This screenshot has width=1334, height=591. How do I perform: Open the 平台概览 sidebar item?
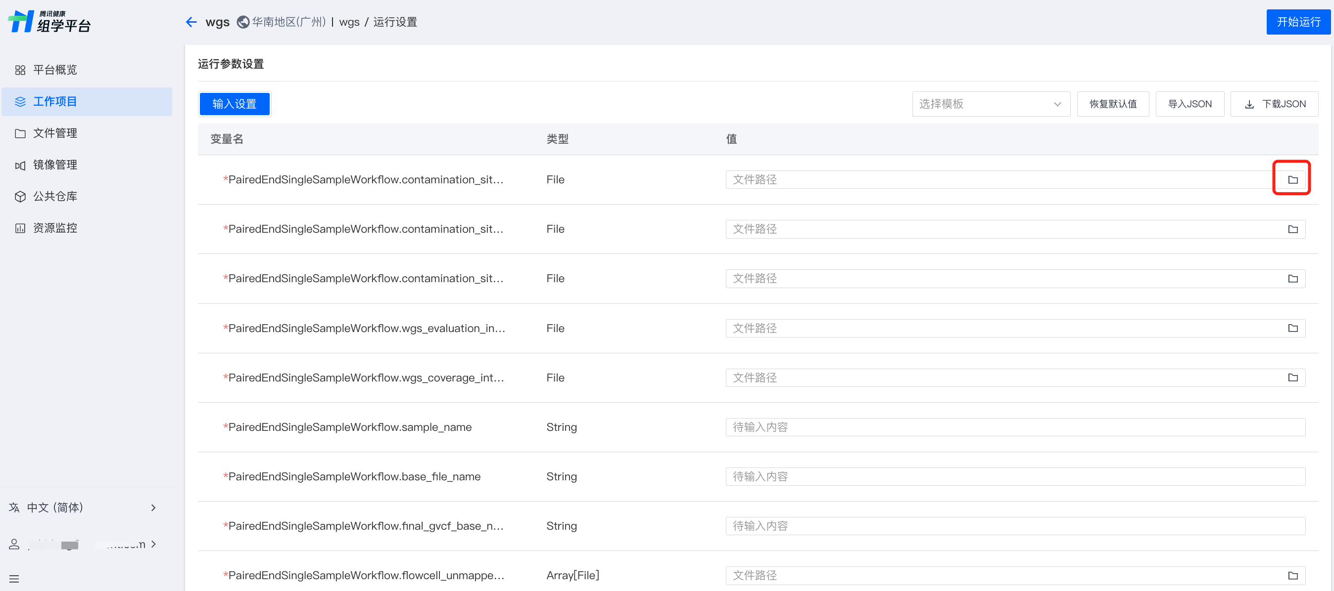(x=87, y=70)
